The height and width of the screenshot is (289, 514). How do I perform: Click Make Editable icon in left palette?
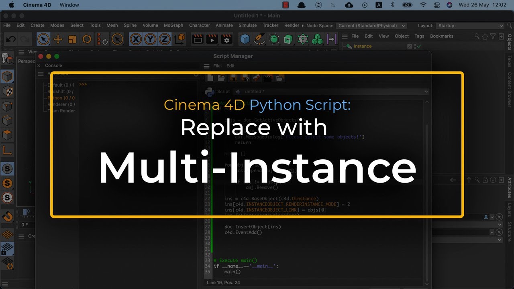[x=7, y=59]
